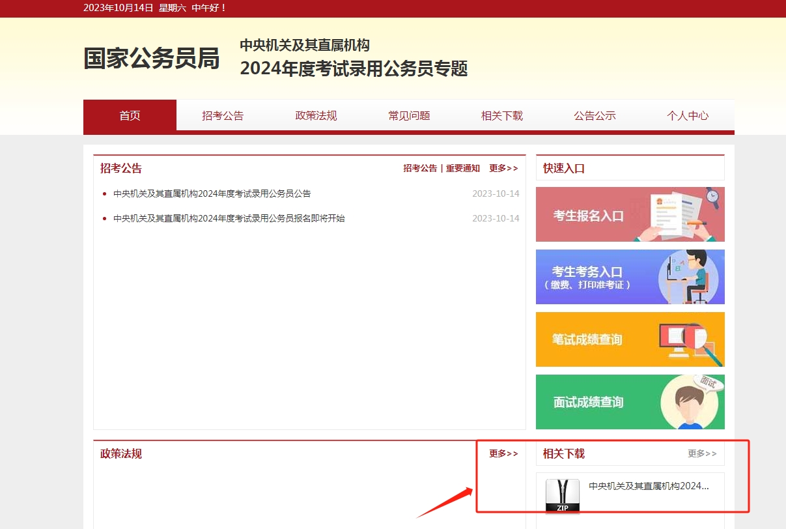The image size is (786, 529).
Task: Click the 国家公务员局 site logo text
Action: pos(151,59)
